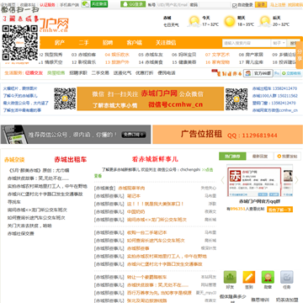Open the 勋章 medal icon

click(x=268, y=277)
